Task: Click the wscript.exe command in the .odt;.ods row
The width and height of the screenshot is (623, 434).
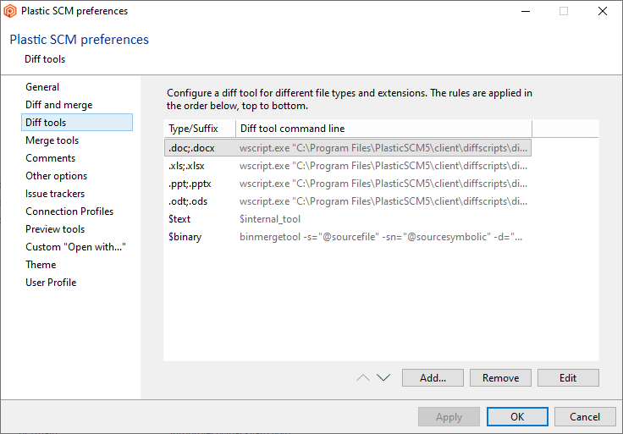Action: [383, 201]
